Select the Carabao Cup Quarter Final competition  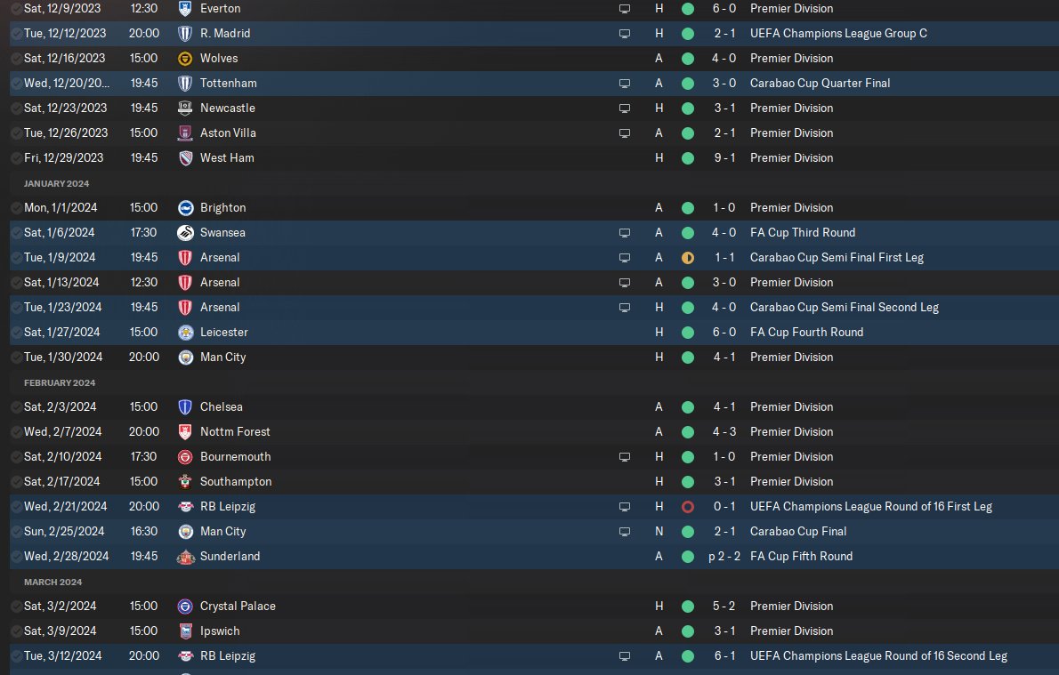click(x=820, y=84)
